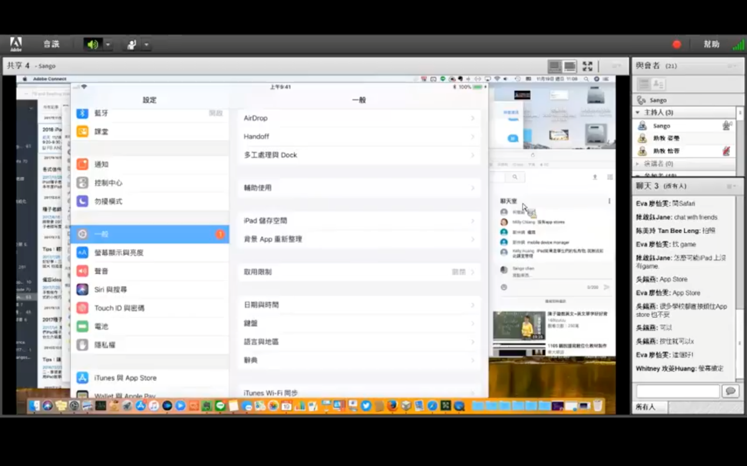Open 辭典 Dictionary settings row

coord(359,360)
